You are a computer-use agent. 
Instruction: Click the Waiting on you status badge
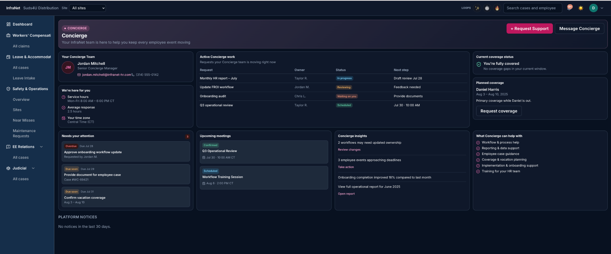[347, 96]
